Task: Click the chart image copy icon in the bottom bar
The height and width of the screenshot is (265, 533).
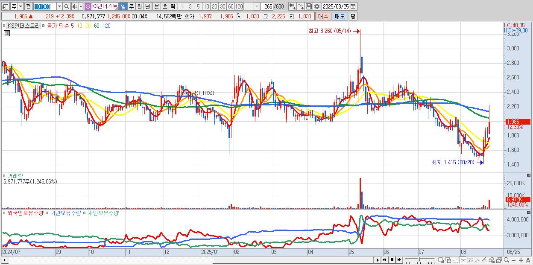Action: coord(499,260)
